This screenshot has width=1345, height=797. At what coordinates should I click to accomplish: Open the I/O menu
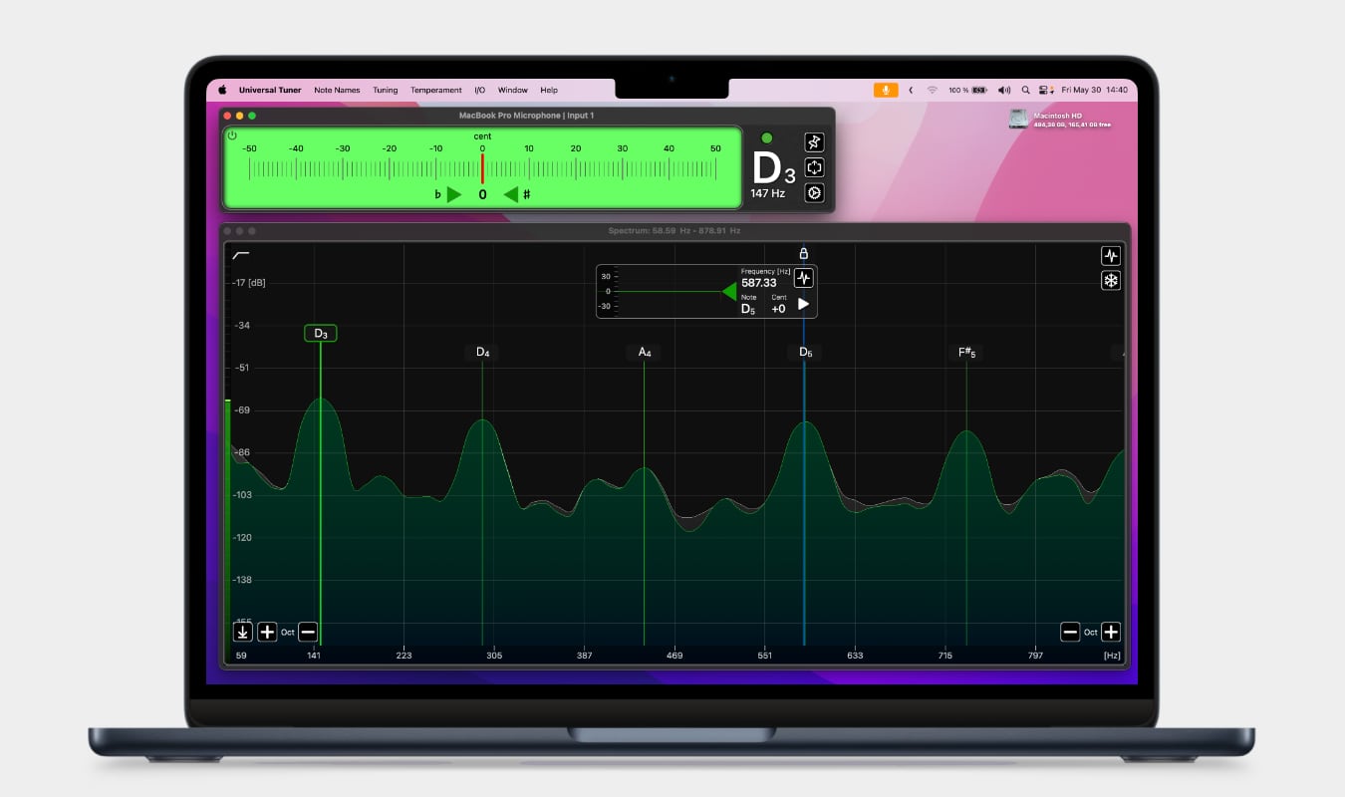[x=479, y=90]
